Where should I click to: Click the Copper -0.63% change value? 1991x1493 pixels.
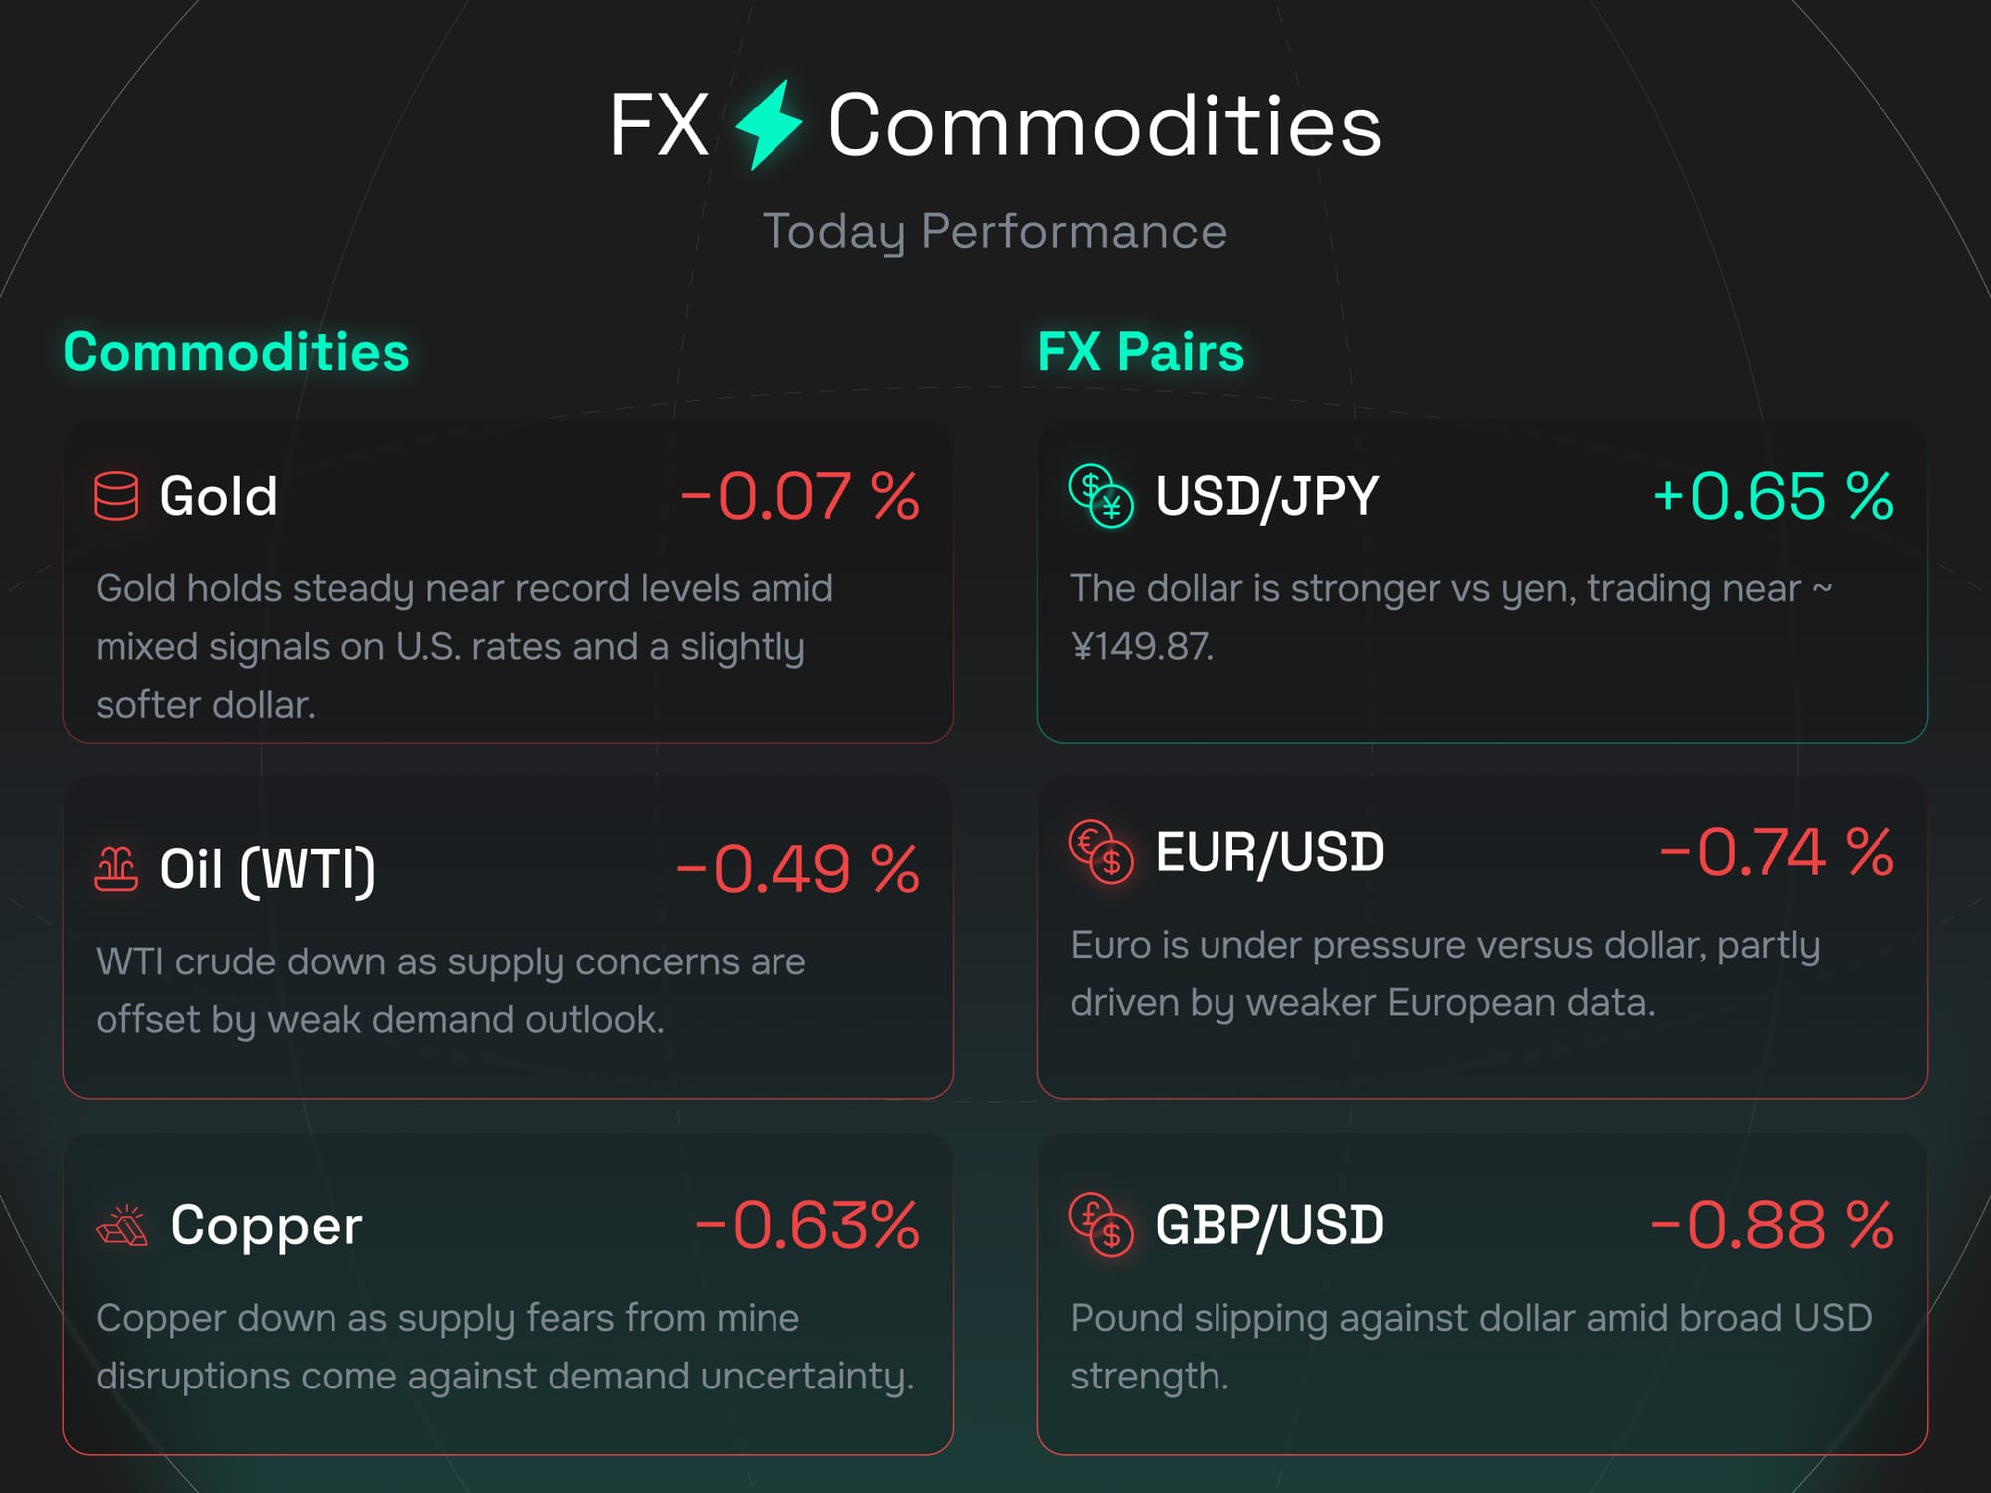click(806, 1225)
